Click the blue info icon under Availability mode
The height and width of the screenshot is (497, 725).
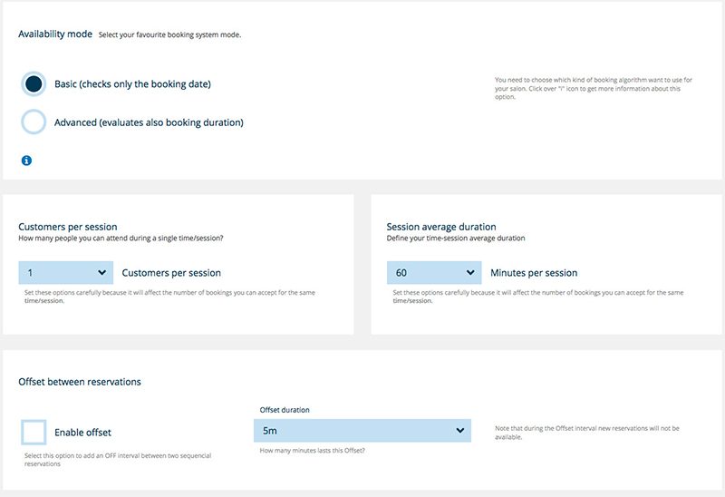pyautogui.click(x=26, y=161)
